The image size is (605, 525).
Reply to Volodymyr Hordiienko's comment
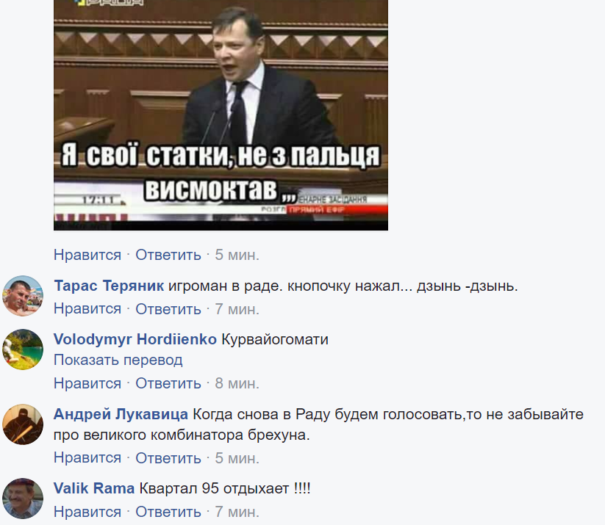168,383
